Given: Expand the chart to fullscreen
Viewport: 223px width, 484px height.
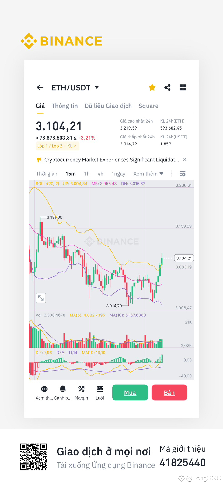Looking at the screenshot, I should pyautogui.click(x=41, y=298).
